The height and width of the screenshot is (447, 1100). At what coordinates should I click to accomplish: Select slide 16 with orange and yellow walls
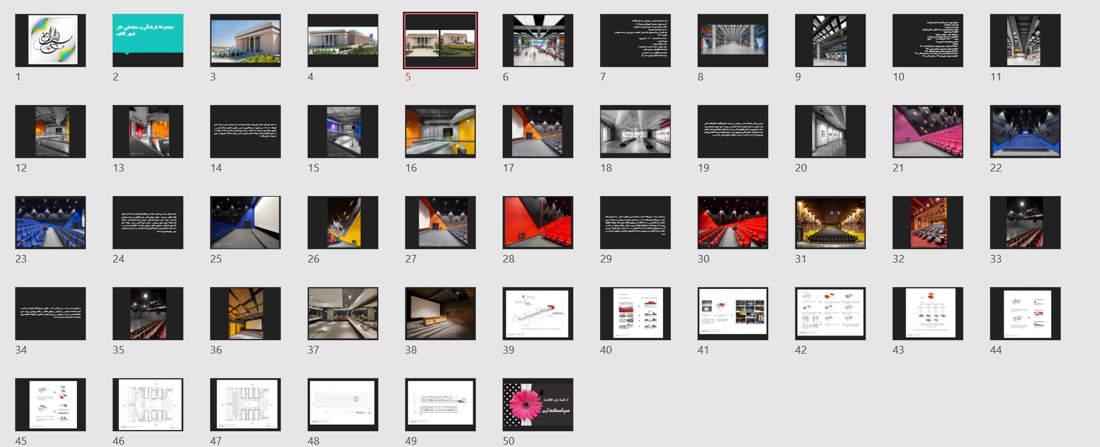point(440,132)
